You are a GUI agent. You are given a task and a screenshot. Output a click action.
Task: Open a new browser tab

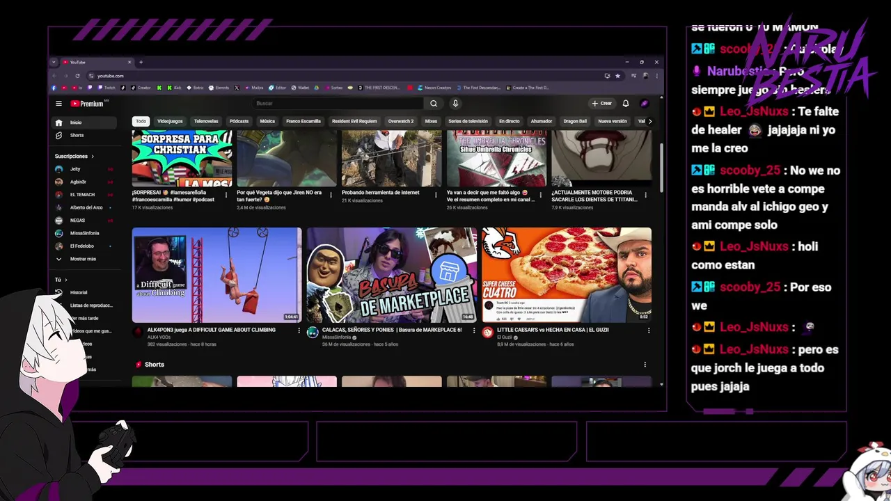pyautogui.click(x=141, y=62)
